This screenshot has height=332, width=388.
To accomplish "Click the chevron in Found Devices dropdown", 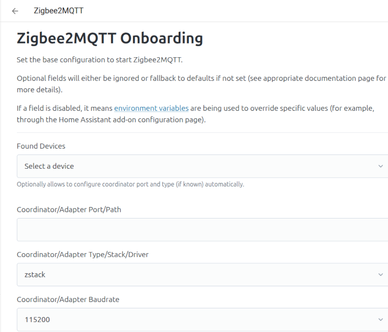I will point(380,166).
